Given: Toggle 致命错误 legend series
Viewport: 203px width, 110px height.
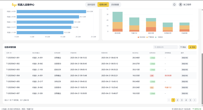Looking at the screenshot, I should click(x=141, y=37).
